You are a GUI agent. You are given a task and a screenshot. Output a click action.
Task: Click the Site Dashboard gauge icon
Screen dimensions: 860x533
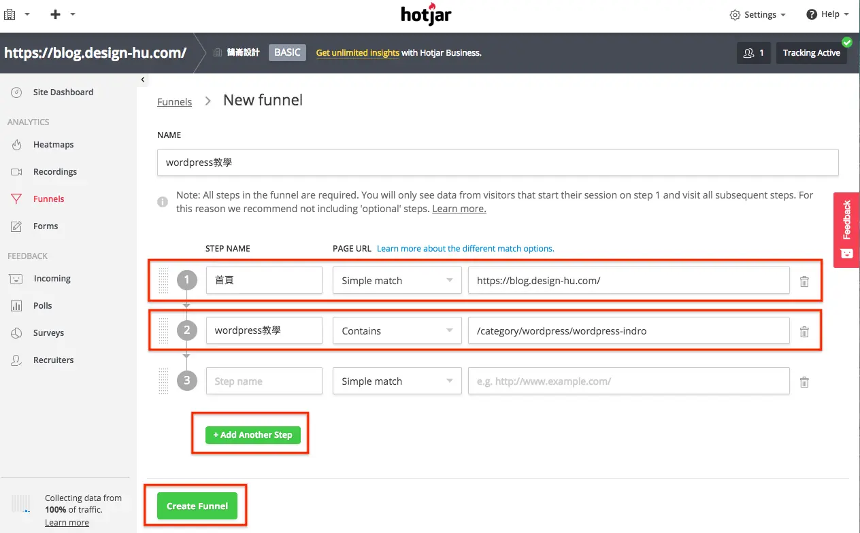[17, 92]
